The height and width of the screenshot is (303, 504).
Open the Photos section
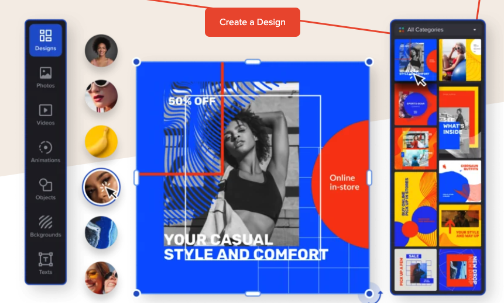45,77
